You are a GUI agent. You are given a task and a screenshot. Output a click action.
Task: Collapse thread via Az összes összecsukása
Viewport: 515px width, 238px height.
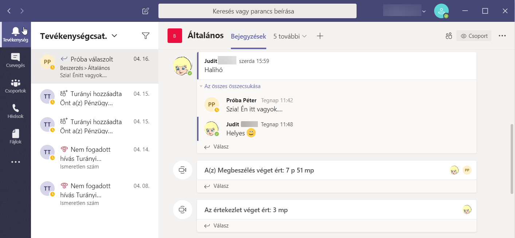coord(232,86)
